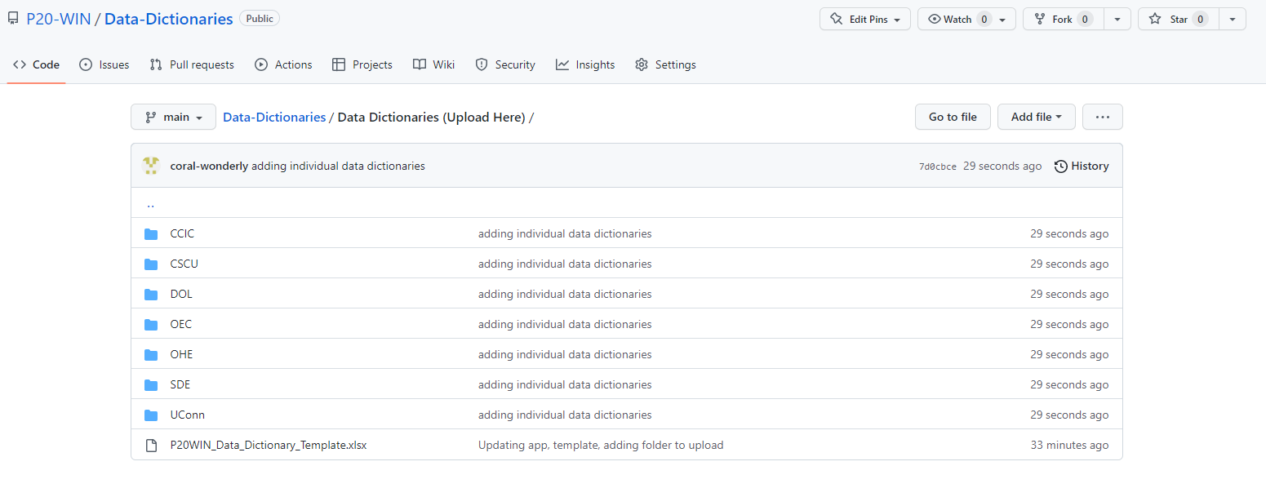This screenshot has width=1266, height=497.
Task: Open the CCIC folder
Action: point(182,233)
